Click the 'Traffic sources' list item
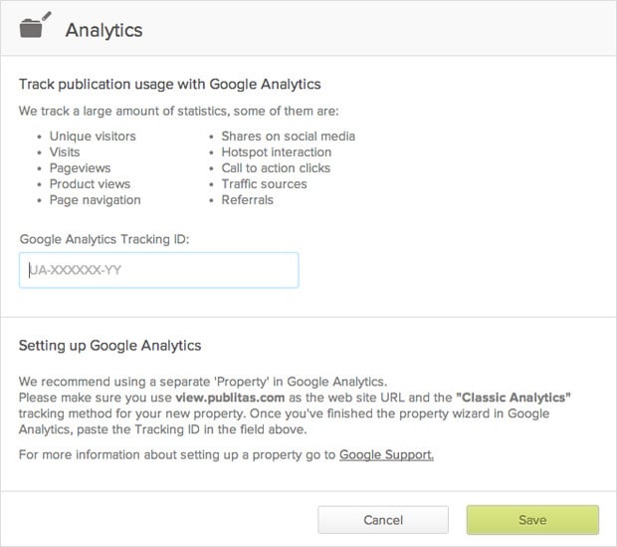The width and height of the screenshot is (617, 547). point(264,183)
